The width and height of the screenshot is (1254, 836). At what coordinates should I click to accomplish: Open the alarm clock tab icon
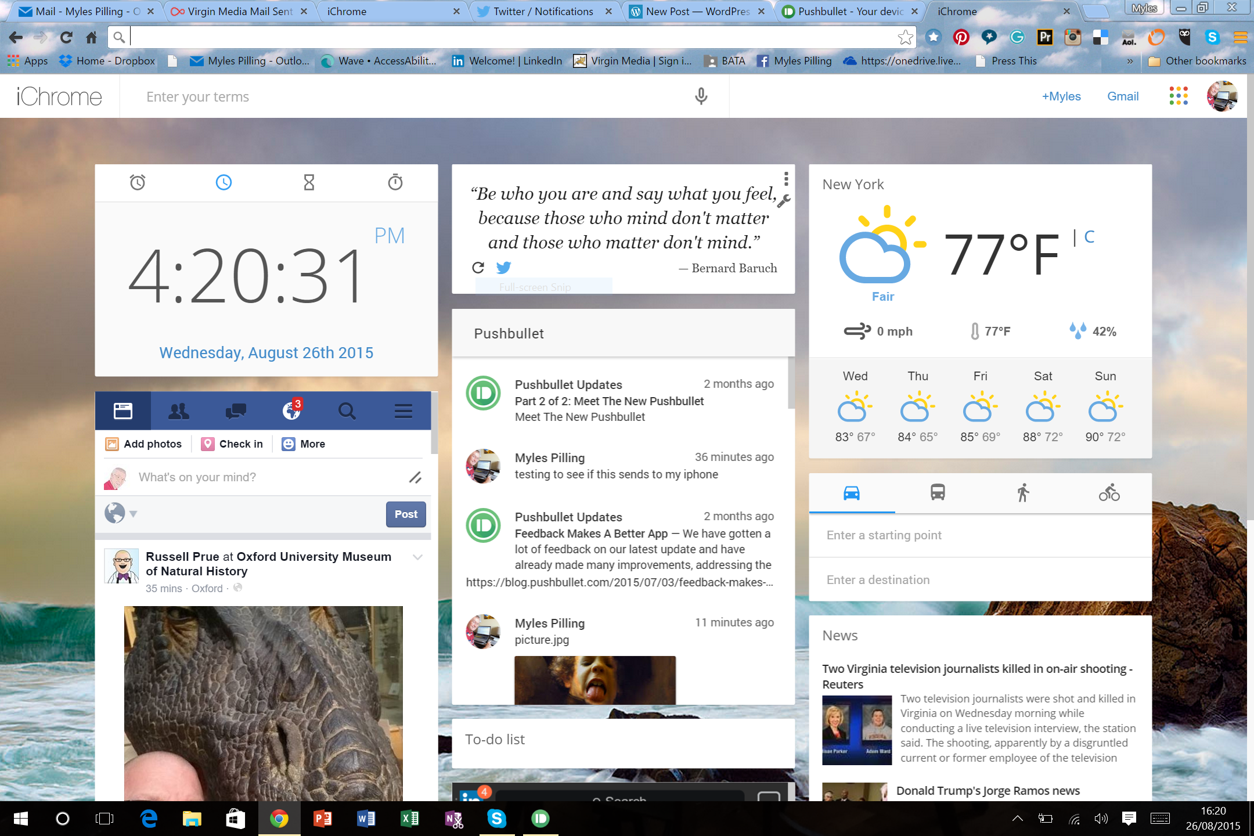[138, 182]
